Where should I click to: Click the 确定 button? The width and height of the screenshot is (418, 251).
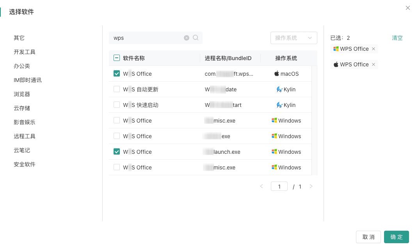pos(396,237)
